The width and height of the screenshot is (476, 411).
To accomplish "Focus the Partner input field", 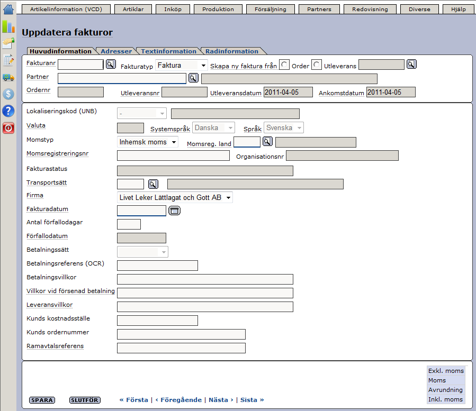I will click(122, 78).
